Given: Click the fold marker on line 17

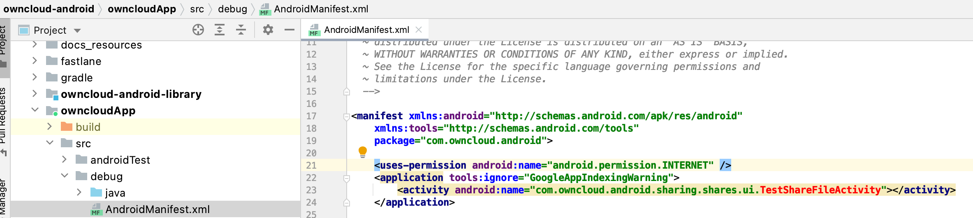Looking at the screenshot, I should coord(346,116).
